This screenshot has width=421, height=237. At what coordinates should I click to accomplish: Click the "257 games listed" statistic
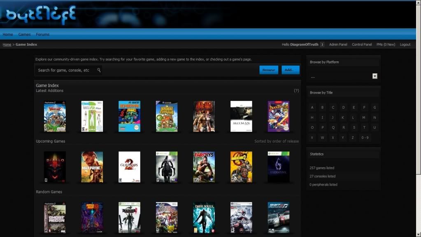(322, 168)
